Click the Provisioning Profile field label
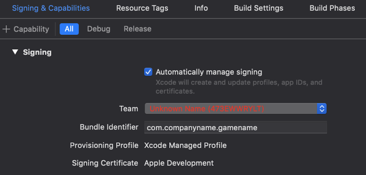 pos(104,145)
